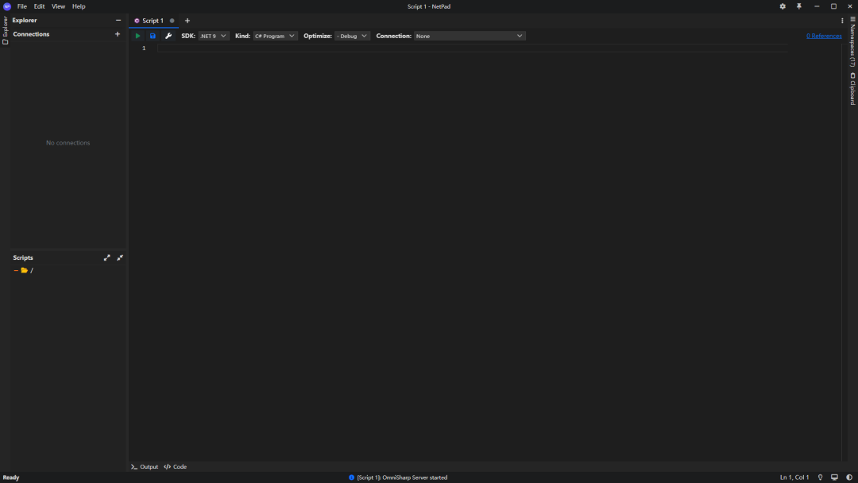Expand all folders in Scripts panel
The width and height of the screenshot is (858, 483).
pyautogui.click(x=106, y=257)
